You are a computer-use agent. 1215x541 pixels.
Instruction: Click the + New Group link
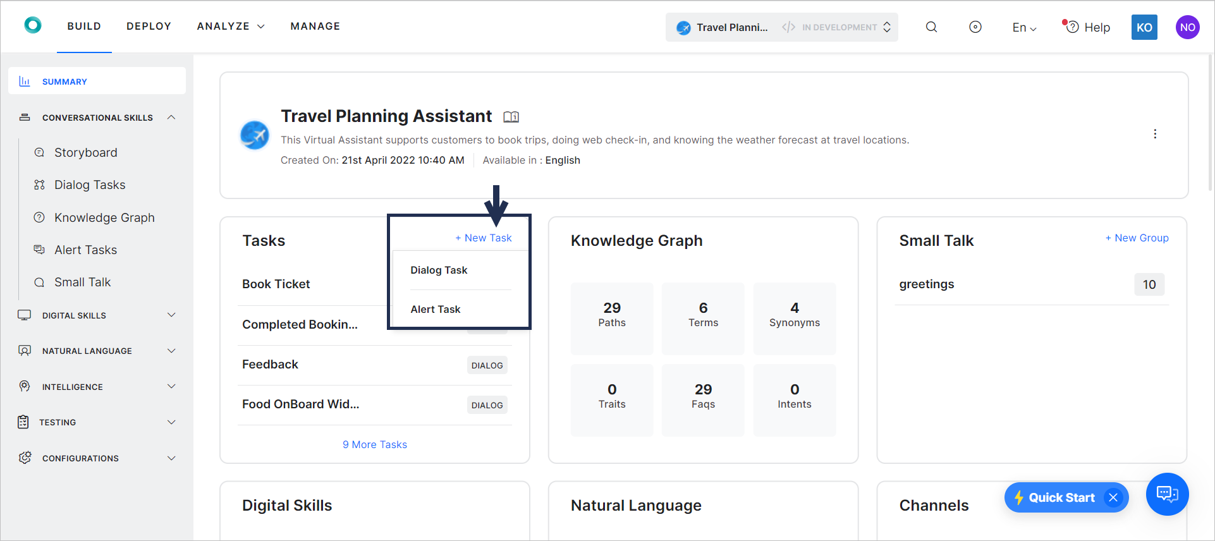[1137, 238]
